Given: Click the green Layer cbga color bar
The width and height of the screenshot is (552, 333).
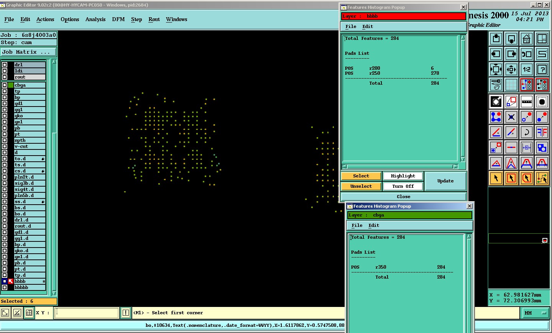Looking at the screenshot, I should 410,215.
